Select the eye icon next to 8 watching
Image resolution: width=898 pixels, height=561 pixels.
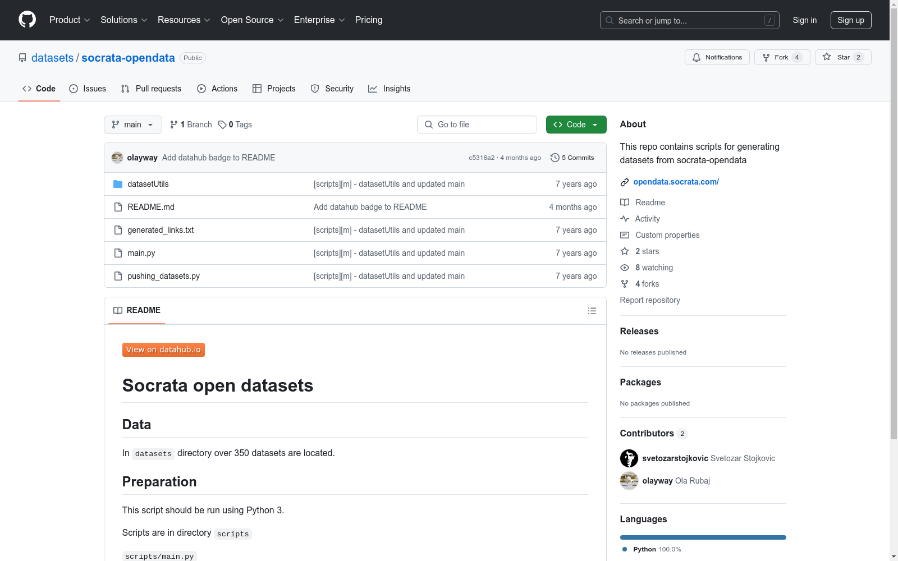625,268
